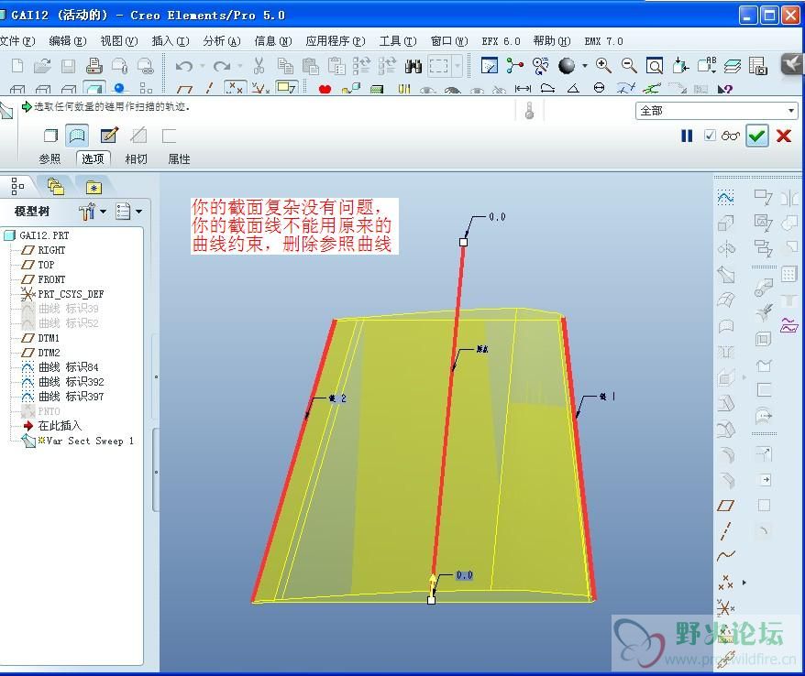Switch sweep to surface mode

pyautogui.click(x=77, y=136)
